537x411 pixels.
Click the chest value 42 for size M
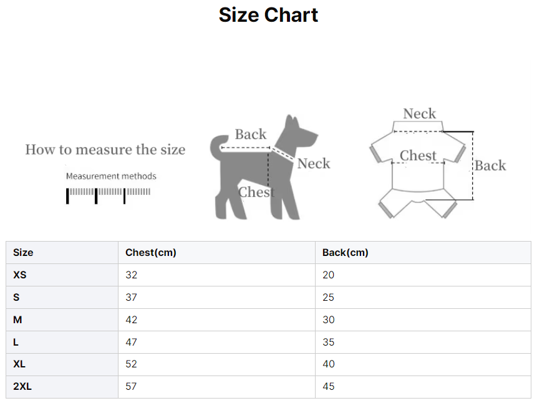pos(131,319)
